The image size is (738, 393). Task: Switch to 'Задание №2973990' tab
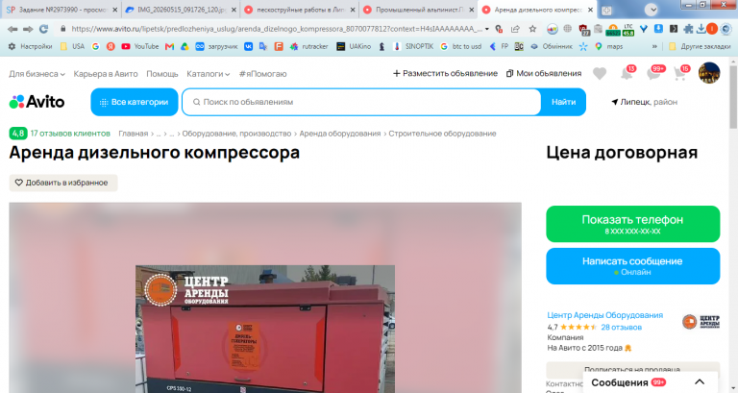(x=60, y=10)
